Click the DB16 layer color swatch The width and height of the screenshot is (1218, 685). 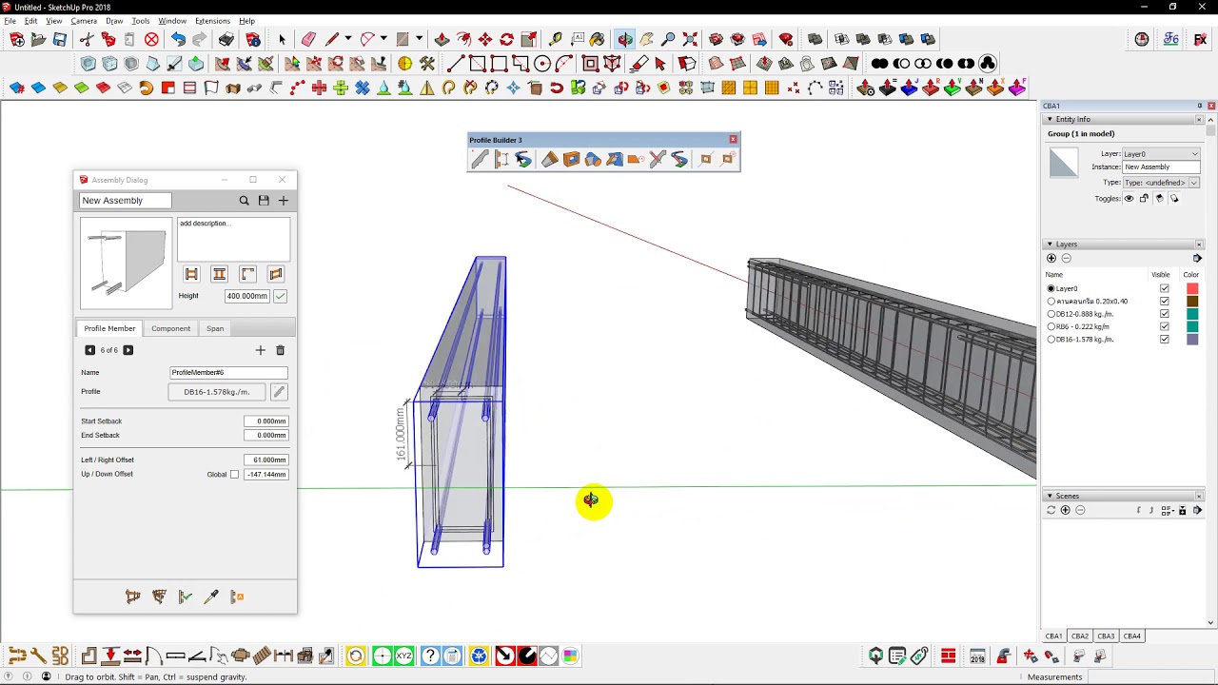point(1192,339)
